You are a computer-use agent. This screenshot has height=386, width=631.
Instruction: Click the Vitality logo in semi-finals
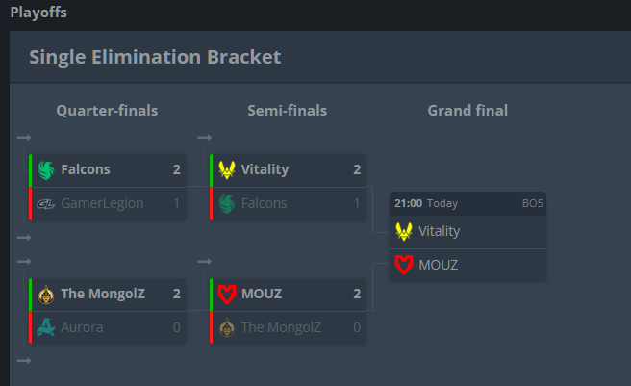tap(227, 169)
